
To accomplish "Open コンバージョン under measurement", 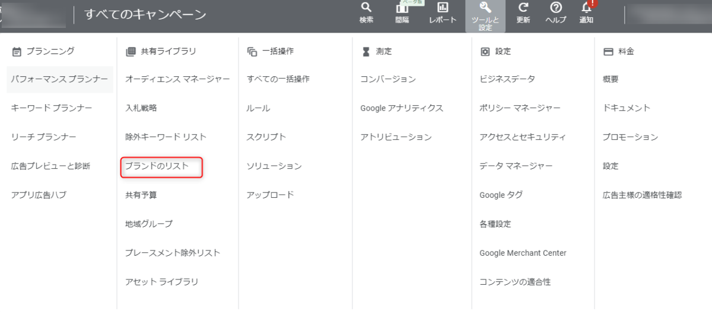I will [388, 79].
